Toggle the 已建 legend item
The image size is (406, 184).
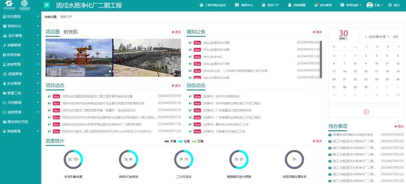pos(198,141)
